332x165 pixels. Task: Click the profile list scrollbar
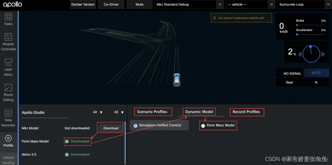point(125,143)
